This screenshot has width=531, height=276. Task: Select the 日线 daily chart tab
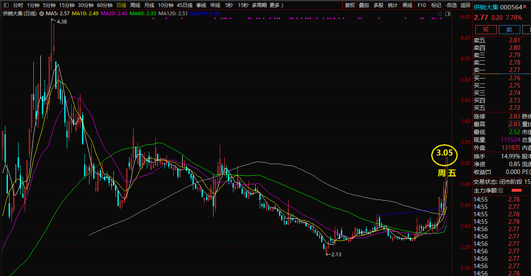121,5
